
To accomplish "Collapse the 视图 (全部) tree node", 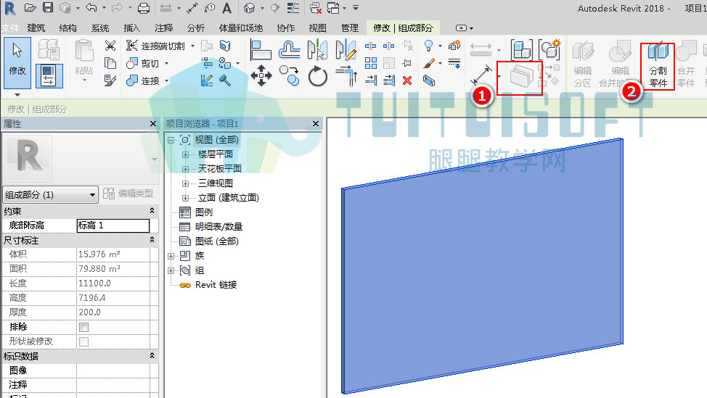I will click(x=171, y=140).
